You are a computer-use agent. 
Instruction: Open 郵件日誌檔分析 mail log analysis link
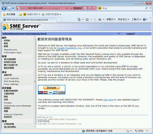coord(11,65)
